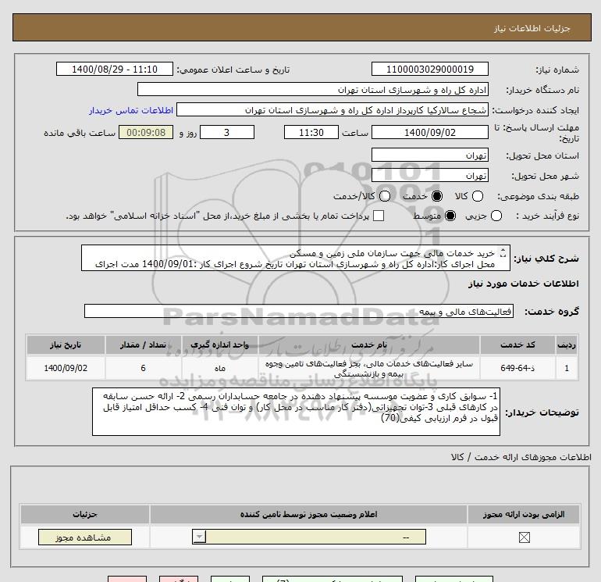The width and height of the screenshot is (601, 582).
Task: Click the اطلاعات مجوزهای ارائه خدمت / کالا heading
Action: point(521,457)
